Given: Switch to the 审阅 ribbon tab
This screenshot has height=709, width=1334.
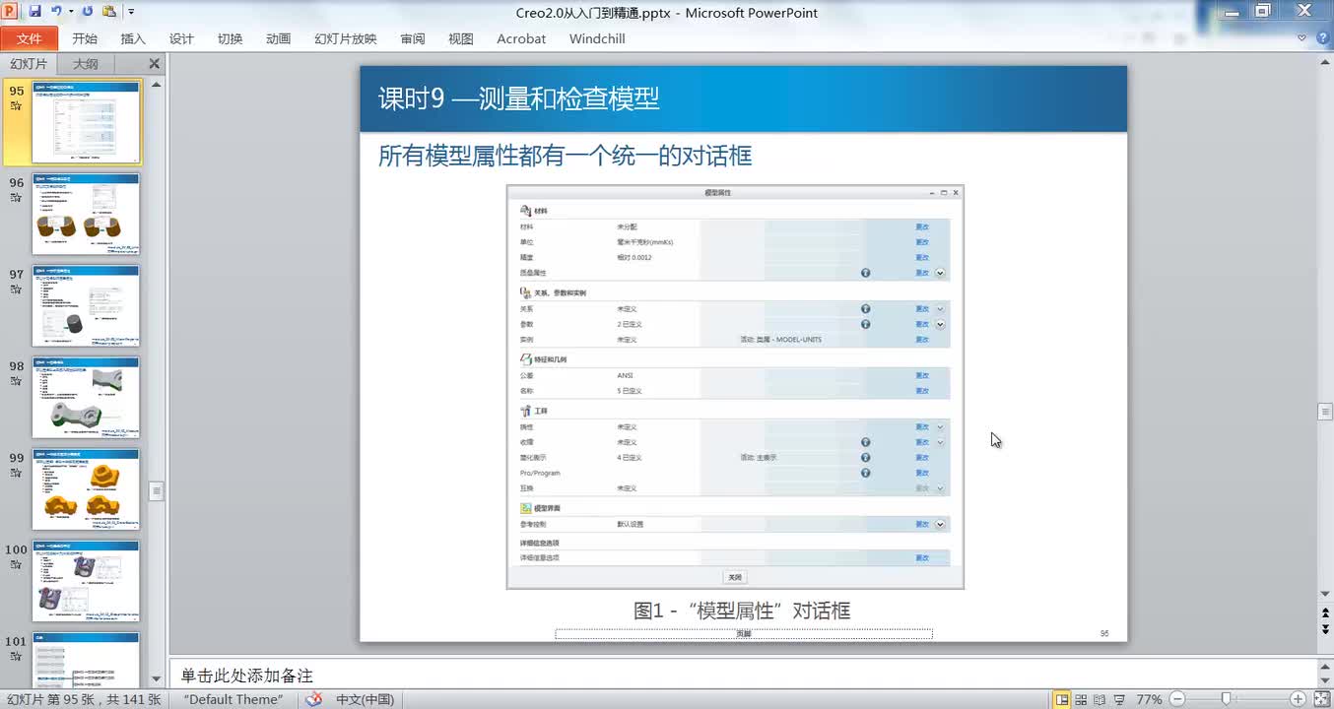Looking at the screenshot, I should pos(413,38).
